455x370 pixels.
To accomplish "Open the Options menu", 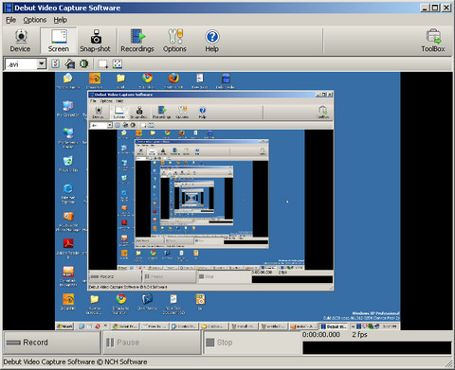I will pyautogui.click(x=35, y=20).
